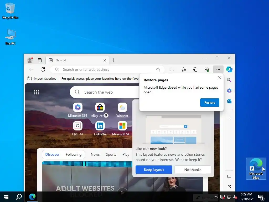Open LinkedIn quick link tile

click(x=100, y=128)
